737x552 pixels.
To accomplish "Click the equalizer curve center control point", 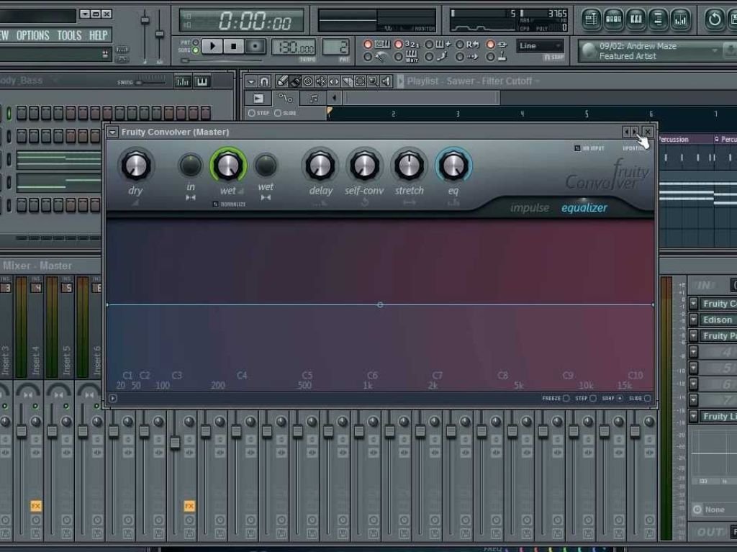I will pyautogui.click(x=380, y=305).
